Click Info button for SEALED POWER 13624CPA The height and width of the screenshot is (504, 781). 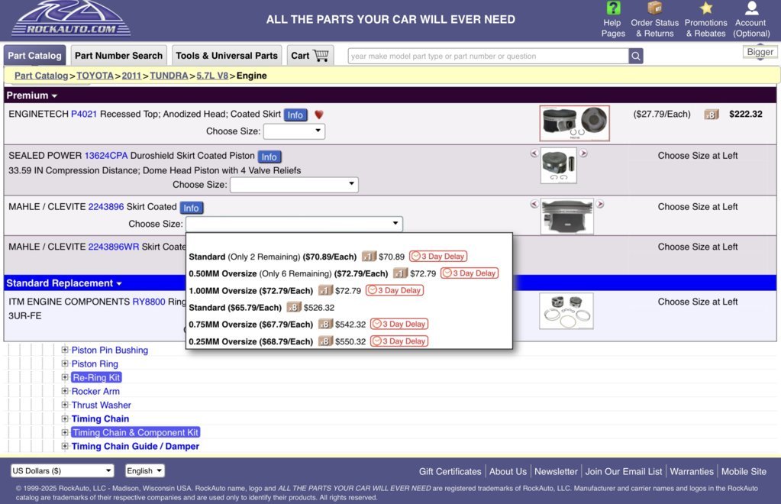coord(269,157)
